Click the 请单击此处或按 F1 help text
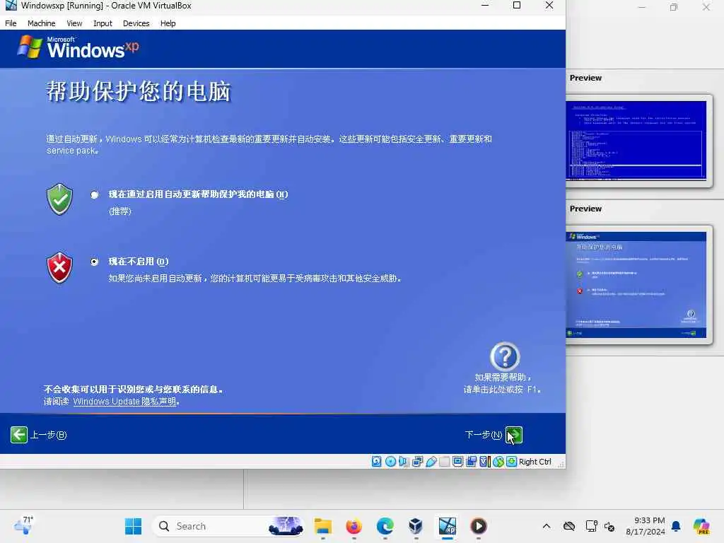The height and width of the screenshot is (543, 724). click(x=502, y=390)
